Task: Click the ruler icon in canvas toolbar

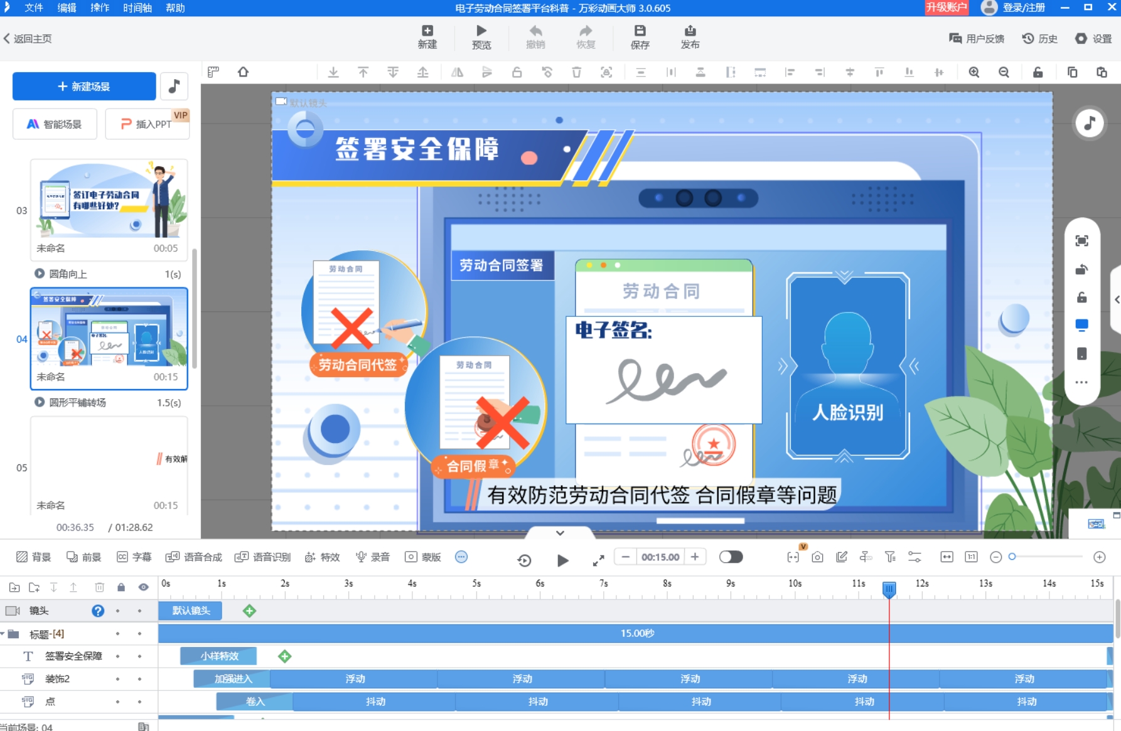Action: coord(213,72)
